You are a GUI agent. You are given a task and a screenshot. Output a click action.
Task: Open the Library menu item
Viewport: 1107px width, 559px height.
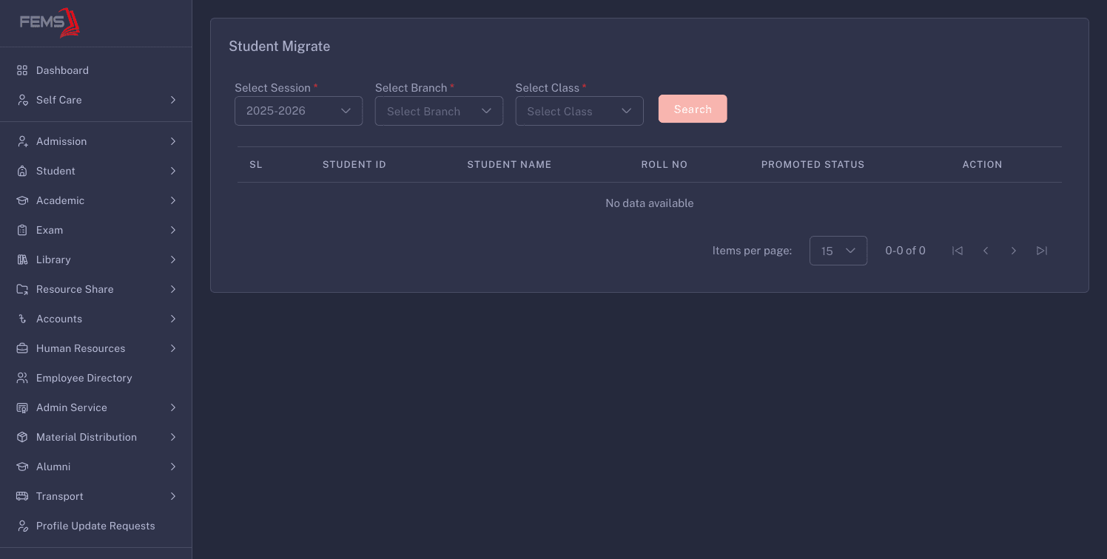(95, 260)
